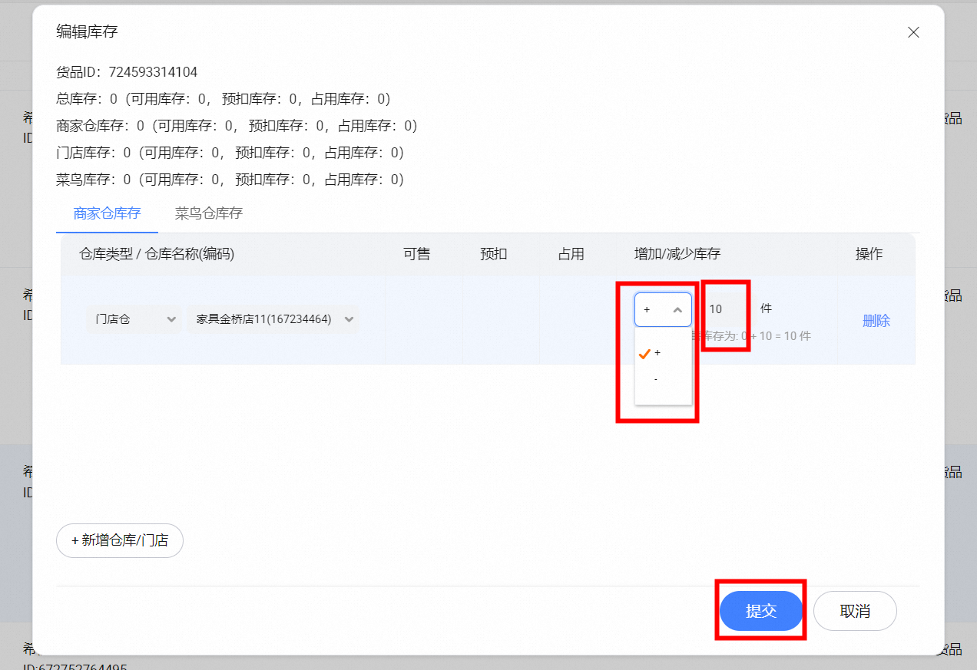Click the 增加/减少库存 column header

677,254
